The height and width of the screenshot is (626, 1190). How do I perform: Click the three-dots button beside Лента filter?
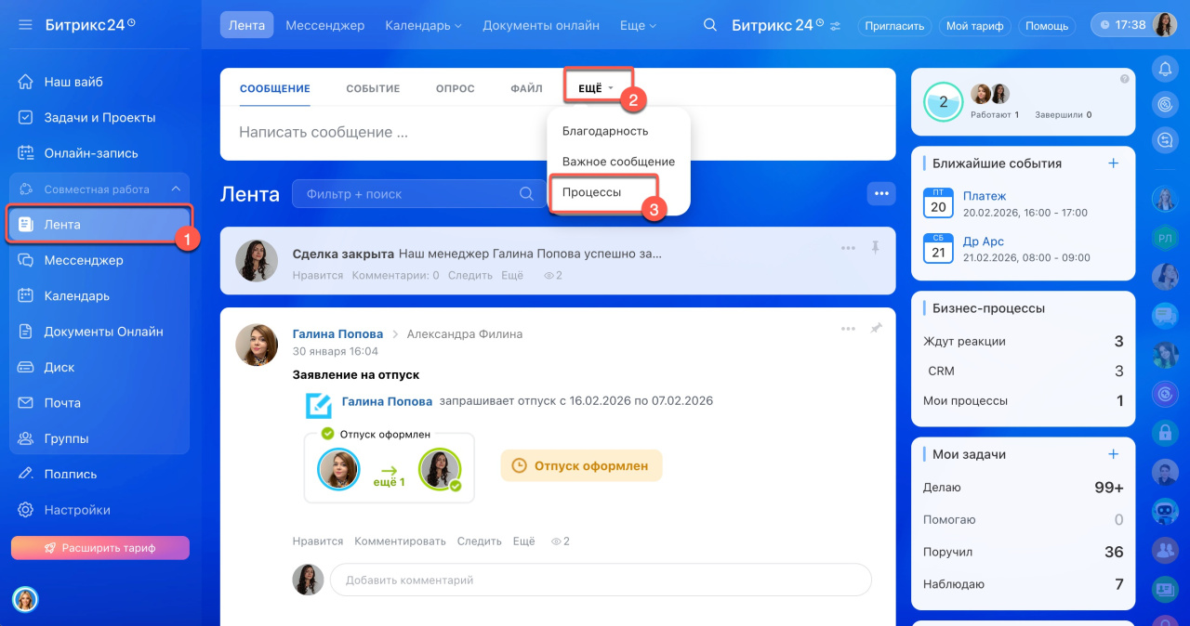pyautogui.click(x=880, y=193)
